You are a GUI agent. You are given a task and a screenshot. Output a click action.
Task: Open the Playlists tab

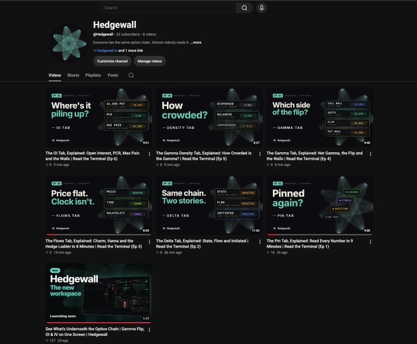pos(93,75)
